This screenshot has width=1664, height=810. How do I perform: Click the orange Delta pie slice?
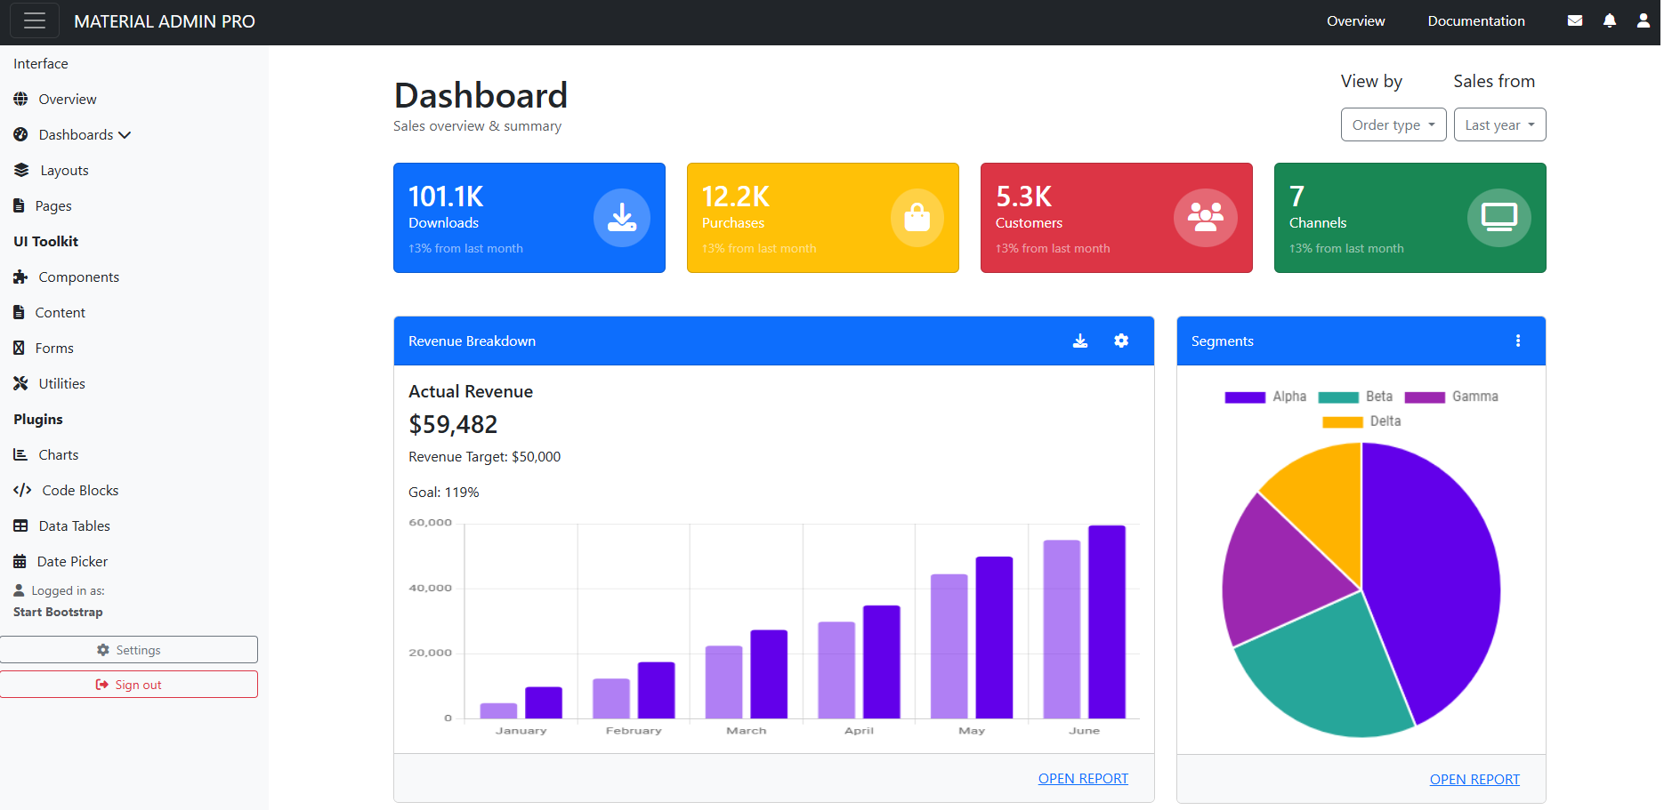(1324, 502)
